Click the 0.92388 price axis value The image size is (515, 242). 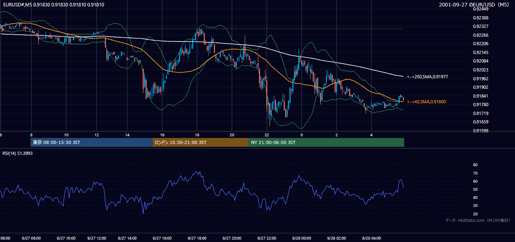pos(480,18)
